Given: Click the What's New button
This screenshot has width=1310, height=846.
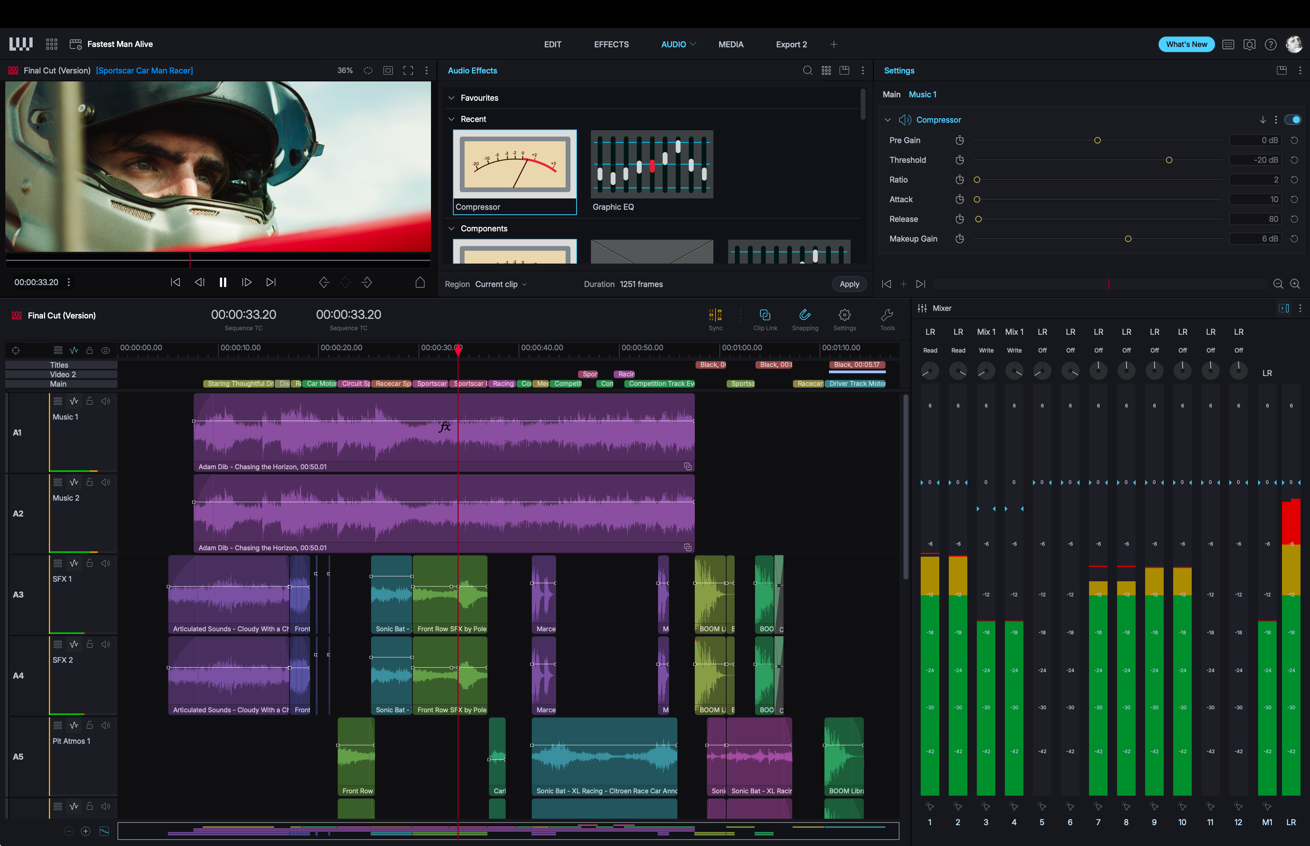Looking at the screenshot, I should (1186, 45).
